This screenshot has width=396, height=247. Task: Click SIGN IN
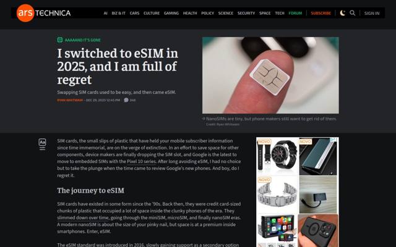click(x=372, y=13)
